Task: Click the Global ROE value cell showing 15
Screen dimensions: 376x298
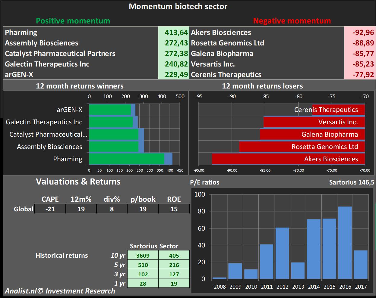Action: [x=174, y=209]
